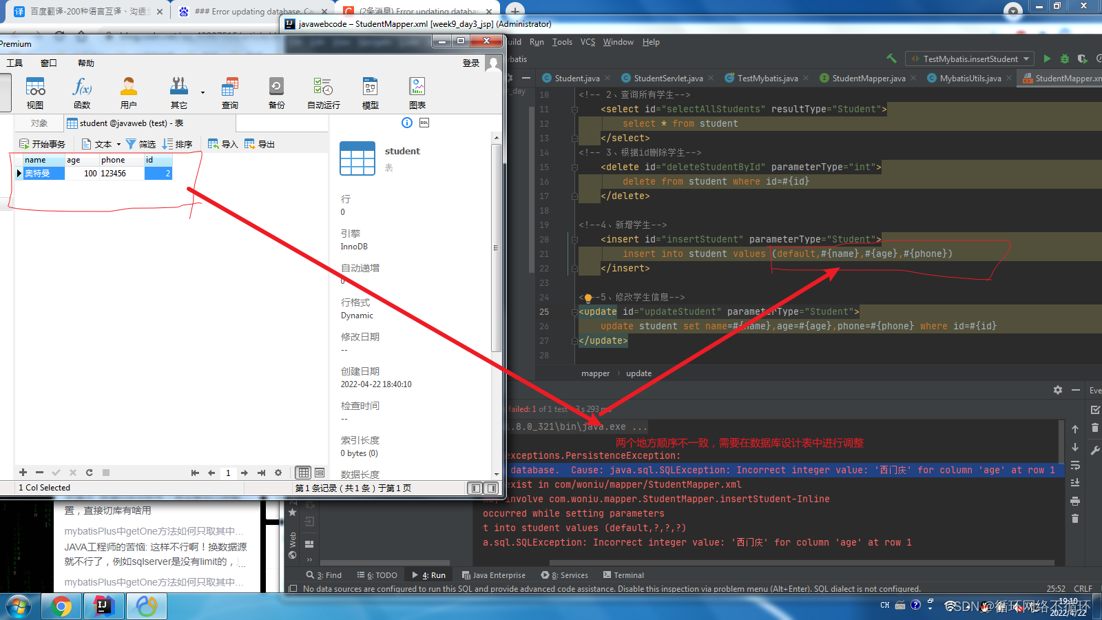Collapse the insertStudent fold at line 20
Screen dimensions: 1102x620
point(573,239)
